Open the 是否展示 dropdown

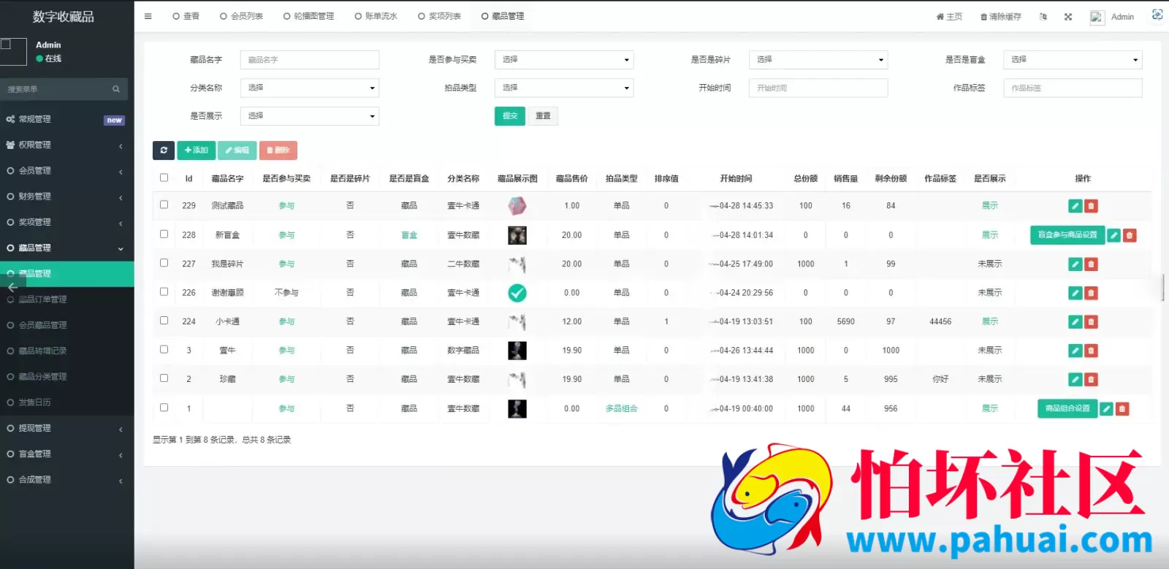coord(310,116)
